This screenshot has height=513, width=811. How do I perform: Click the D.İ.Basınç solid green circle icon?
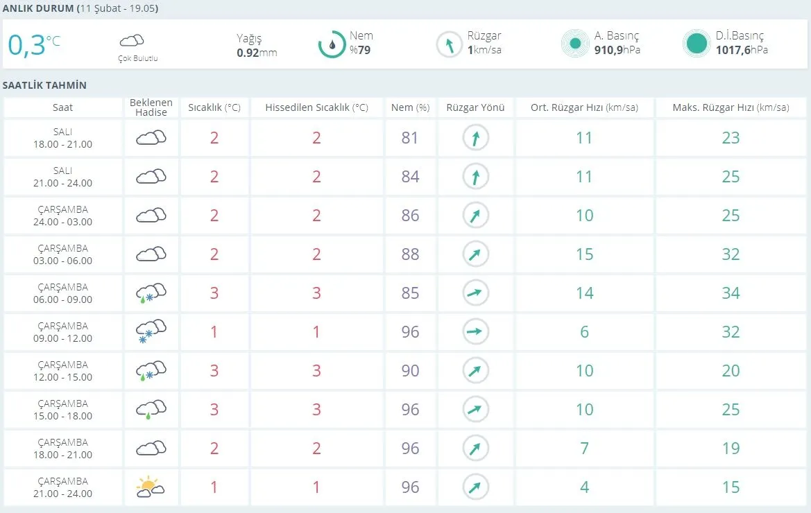pyautogui.click(x=696, y=44)
